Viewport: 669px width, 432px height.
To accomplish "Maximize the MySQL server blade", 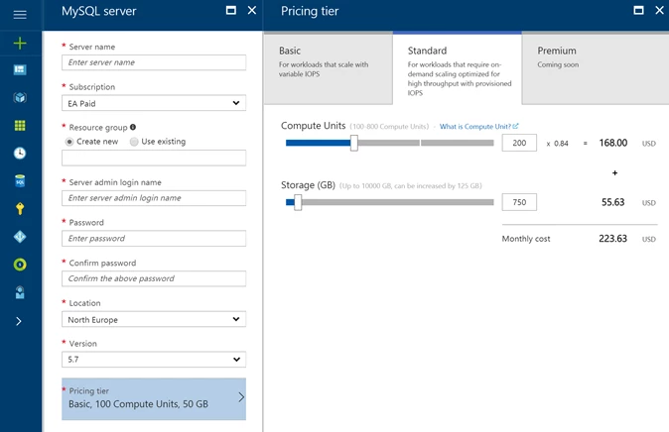I will click(231, 10).
